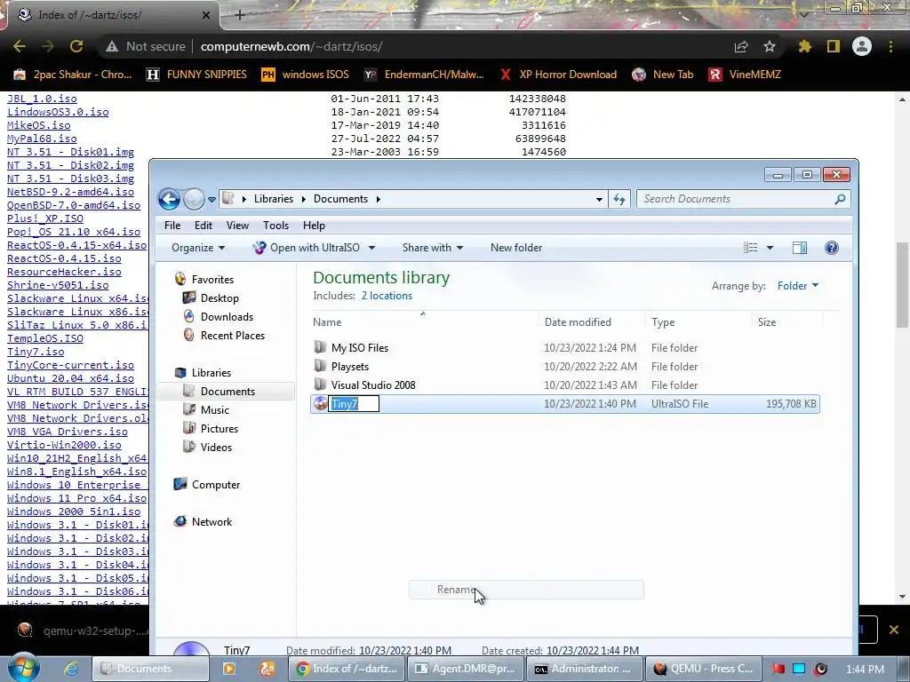Open Explorer File menu

coord(172,225)
